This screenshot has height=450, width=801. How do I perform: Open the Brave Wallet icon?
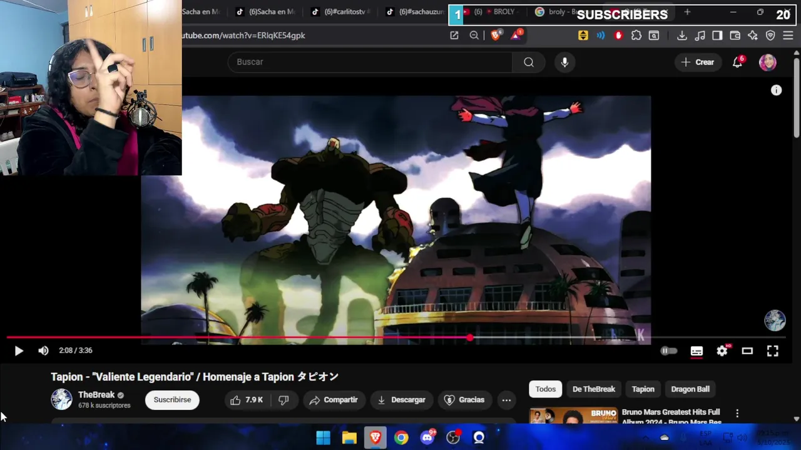pyautogui.click(x=735, y=36)
